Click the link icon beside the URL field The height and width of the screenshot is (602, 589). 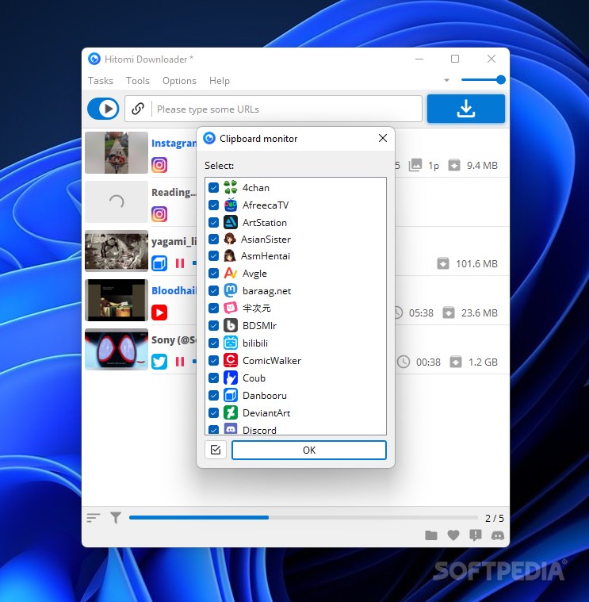(138, 109)
